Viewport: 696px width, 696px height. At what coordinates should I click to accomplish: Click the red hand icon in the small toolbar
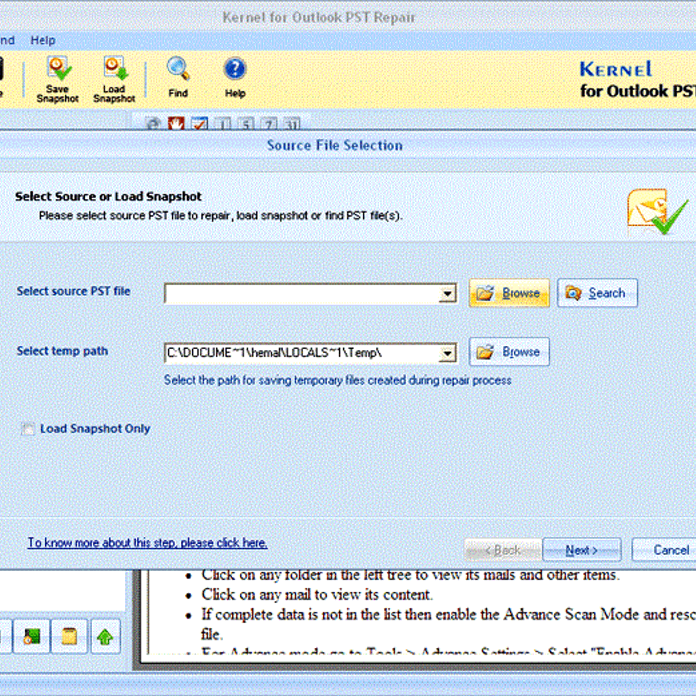[176, 124]
